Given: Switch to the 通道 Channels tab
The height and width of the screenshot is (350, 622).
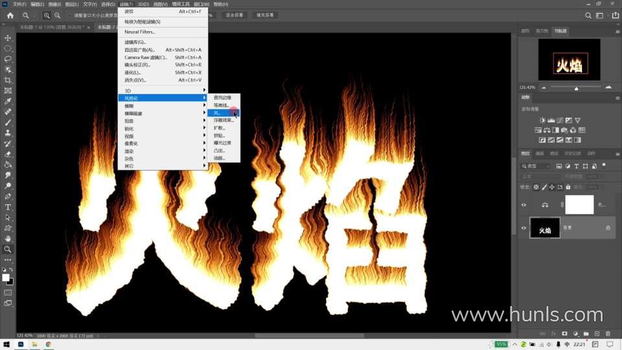Looking at the screenshot, I should (540, 154).
